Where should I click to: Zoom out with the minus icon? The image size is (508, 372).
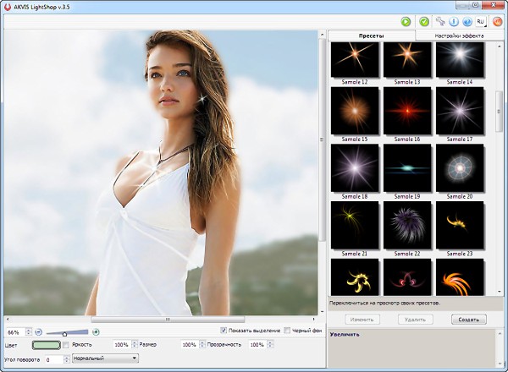(x=39, y=332)
